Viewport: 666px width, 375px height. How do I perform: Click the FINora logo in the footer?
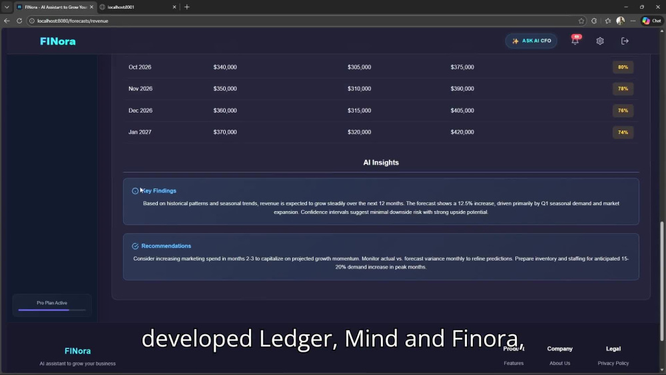click(78, 351)
